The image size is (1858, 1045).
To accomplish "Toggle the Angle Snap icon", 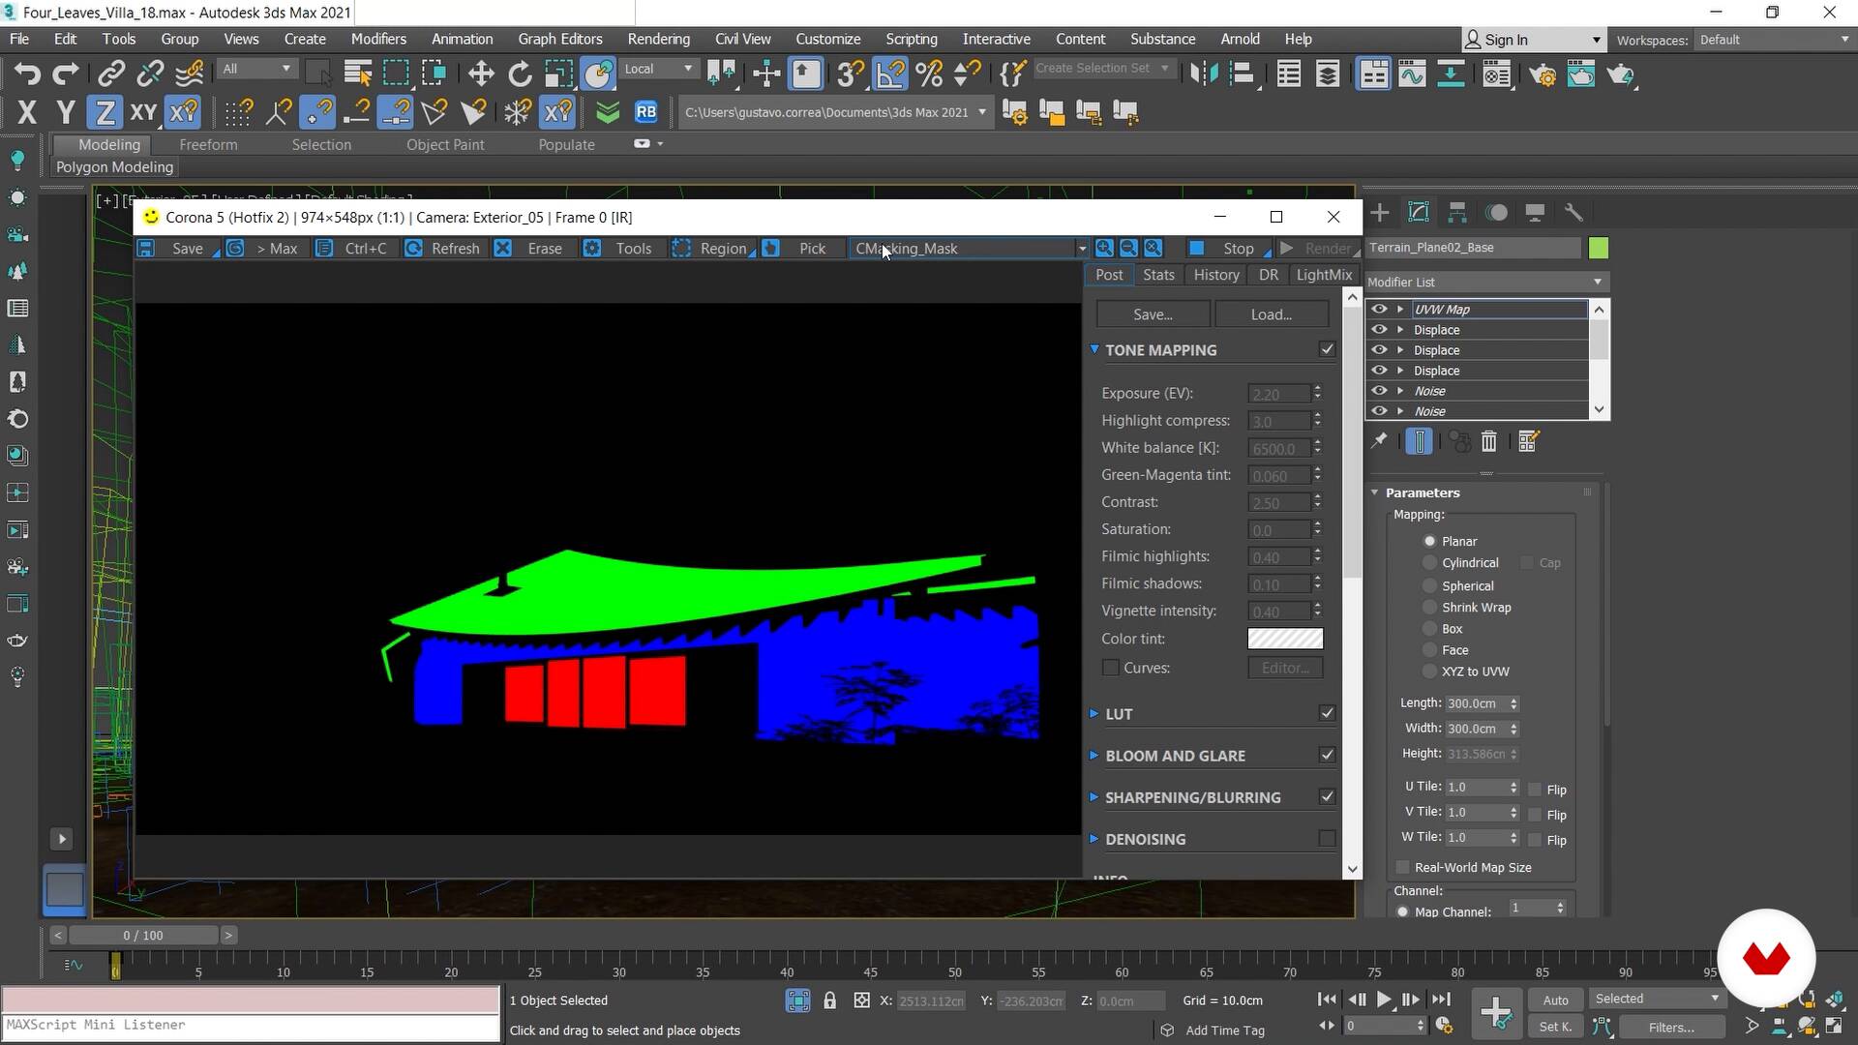I will click(890, 74).
